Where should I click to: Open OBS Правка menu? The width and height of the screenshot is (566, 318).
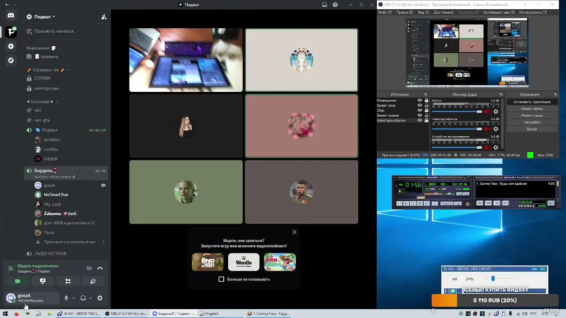405,12
